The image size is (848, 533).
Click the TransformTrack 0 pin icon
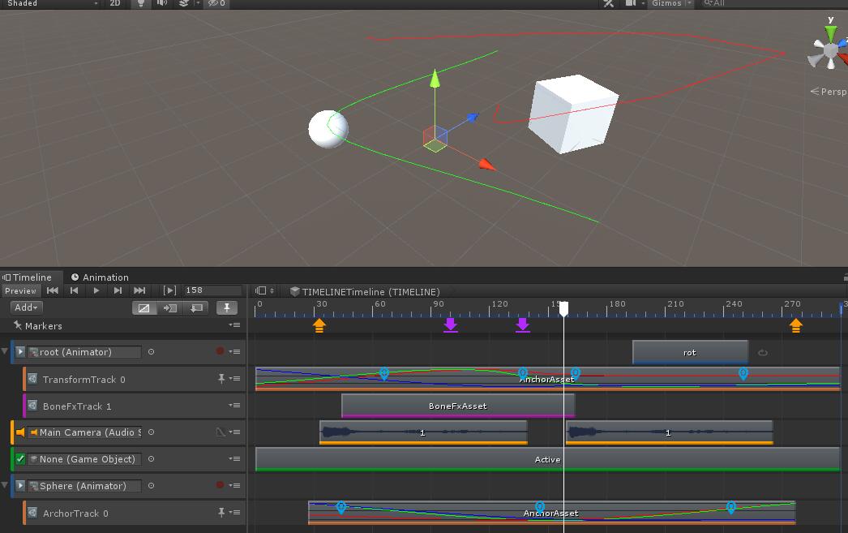click(x=221, y=378)
